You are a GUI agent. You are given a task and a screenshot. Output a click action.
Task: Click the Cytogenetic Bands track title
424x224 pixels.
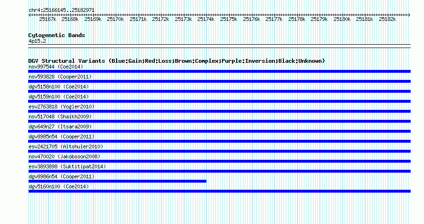point(57,35)
